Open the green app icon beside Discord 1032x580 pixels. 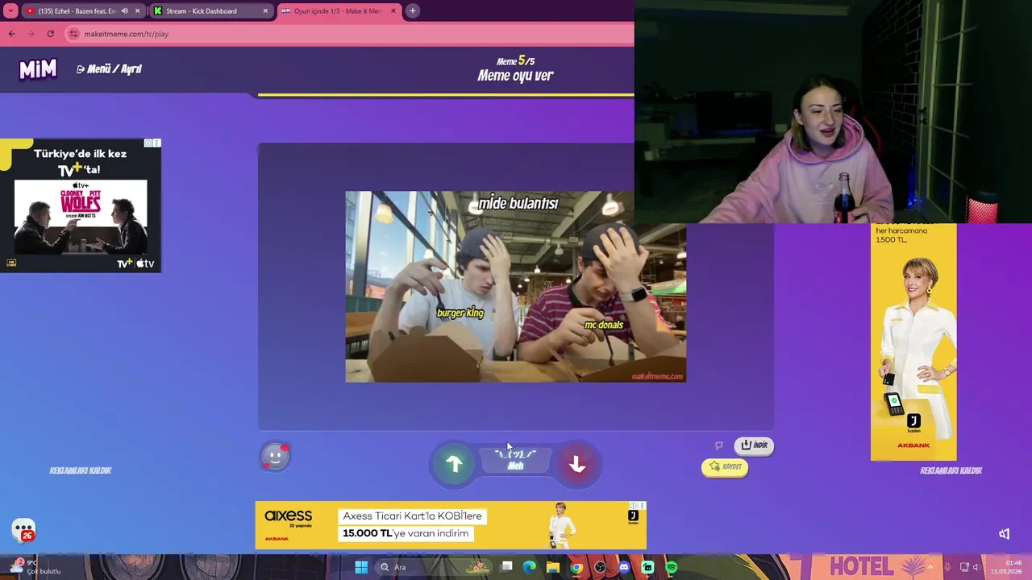[x=647, y=567]
